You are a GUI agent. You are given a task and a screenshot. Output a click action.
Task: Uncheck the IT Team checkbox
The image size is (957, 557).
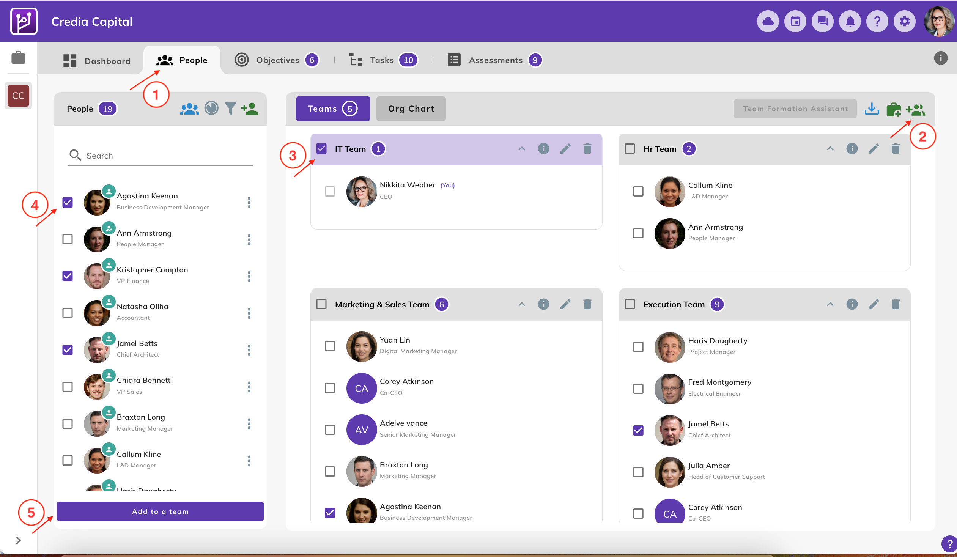(x=321, y=149)
